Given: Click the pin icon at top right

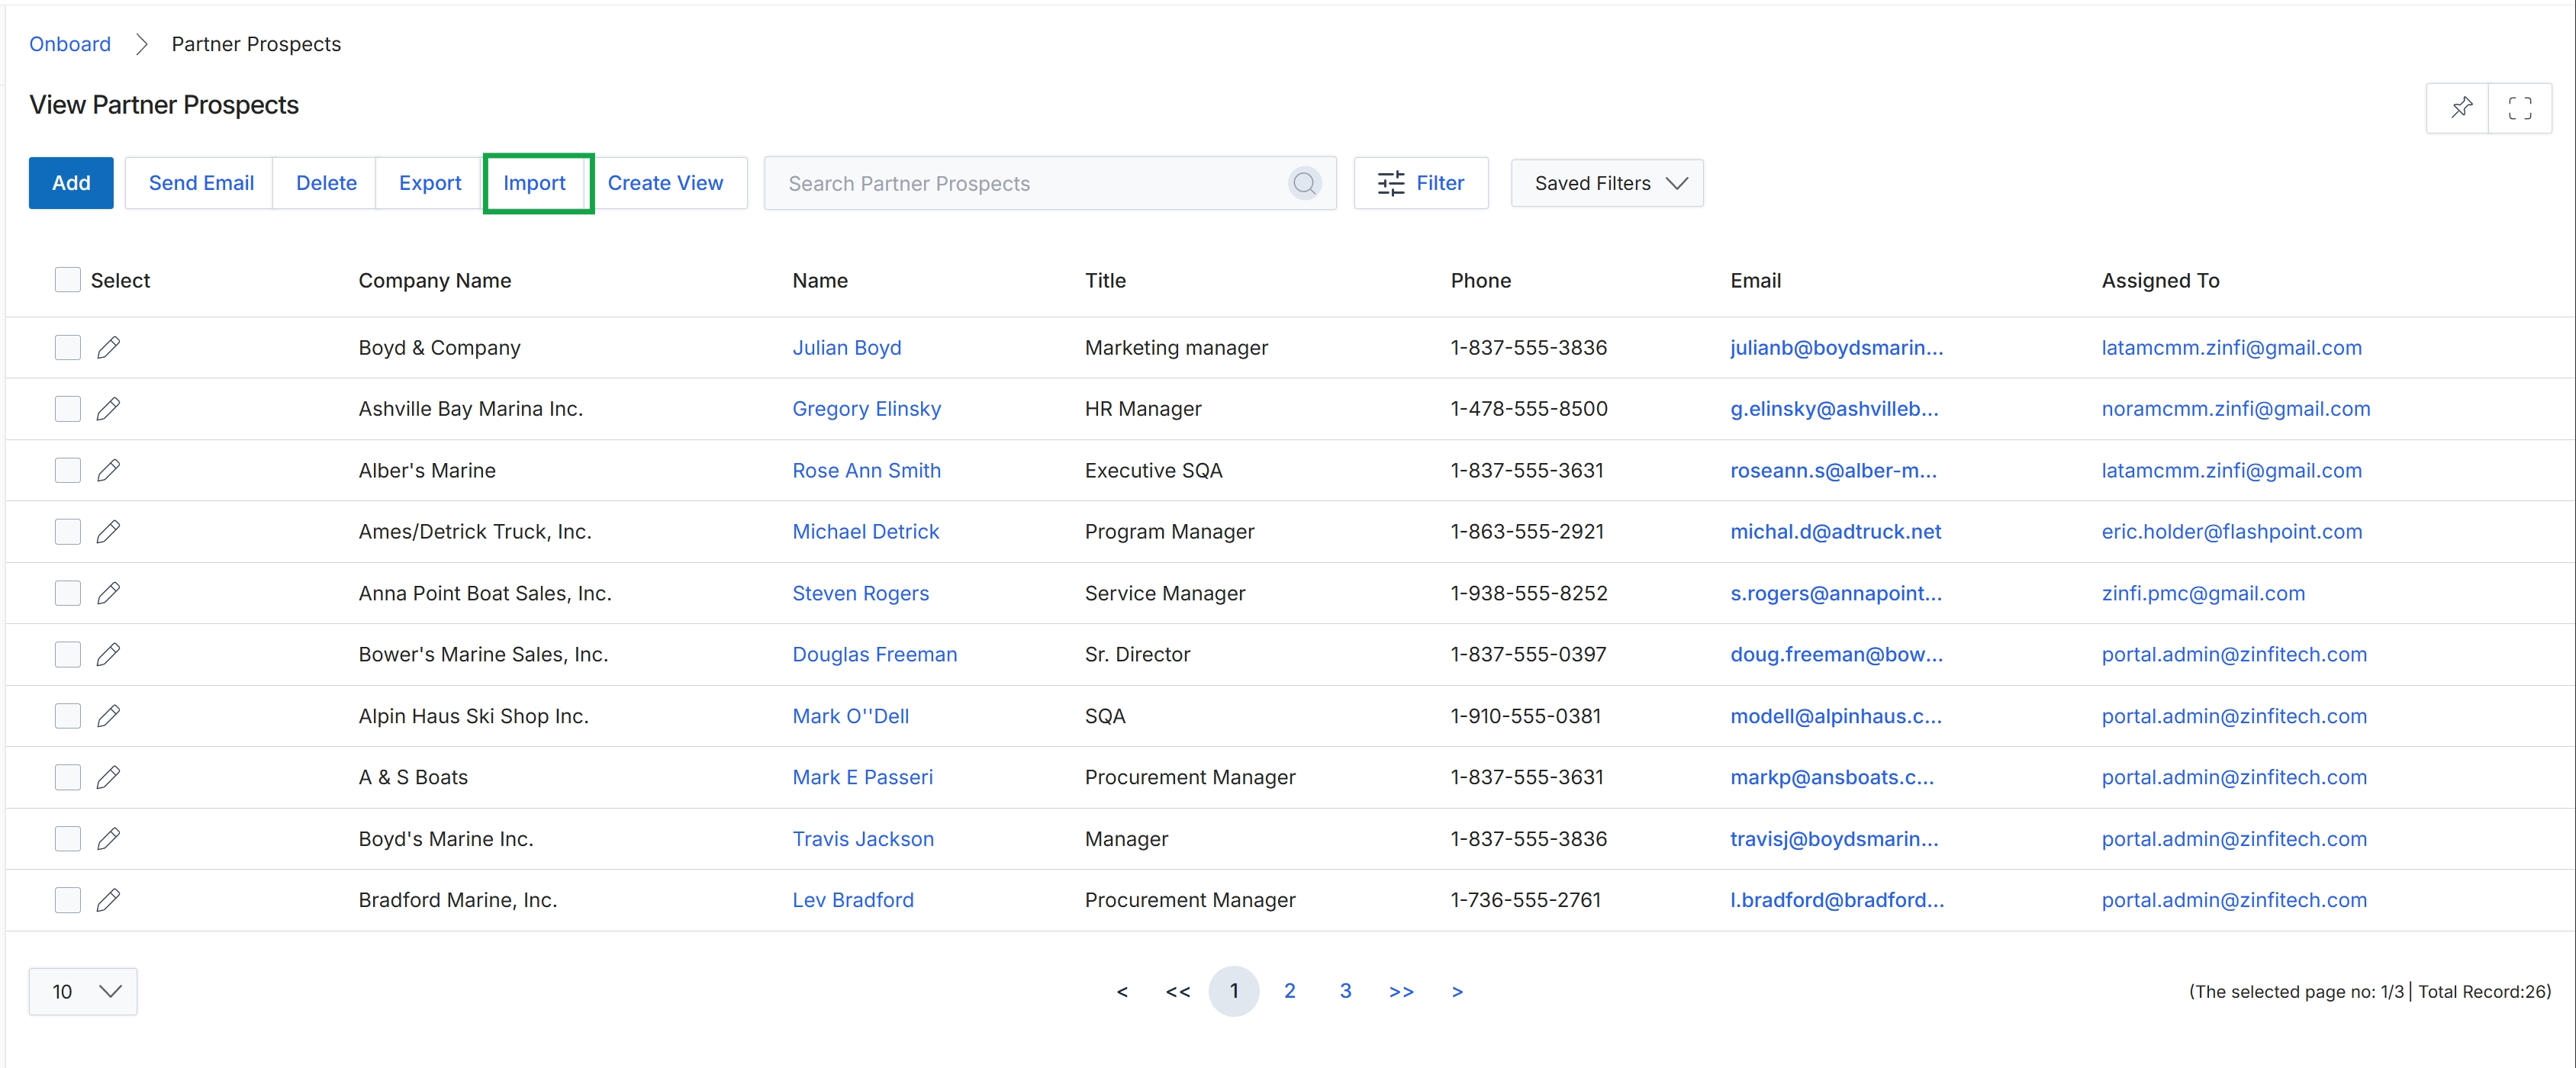Looking at the screenshot, I should click(x=2461, y=107).
